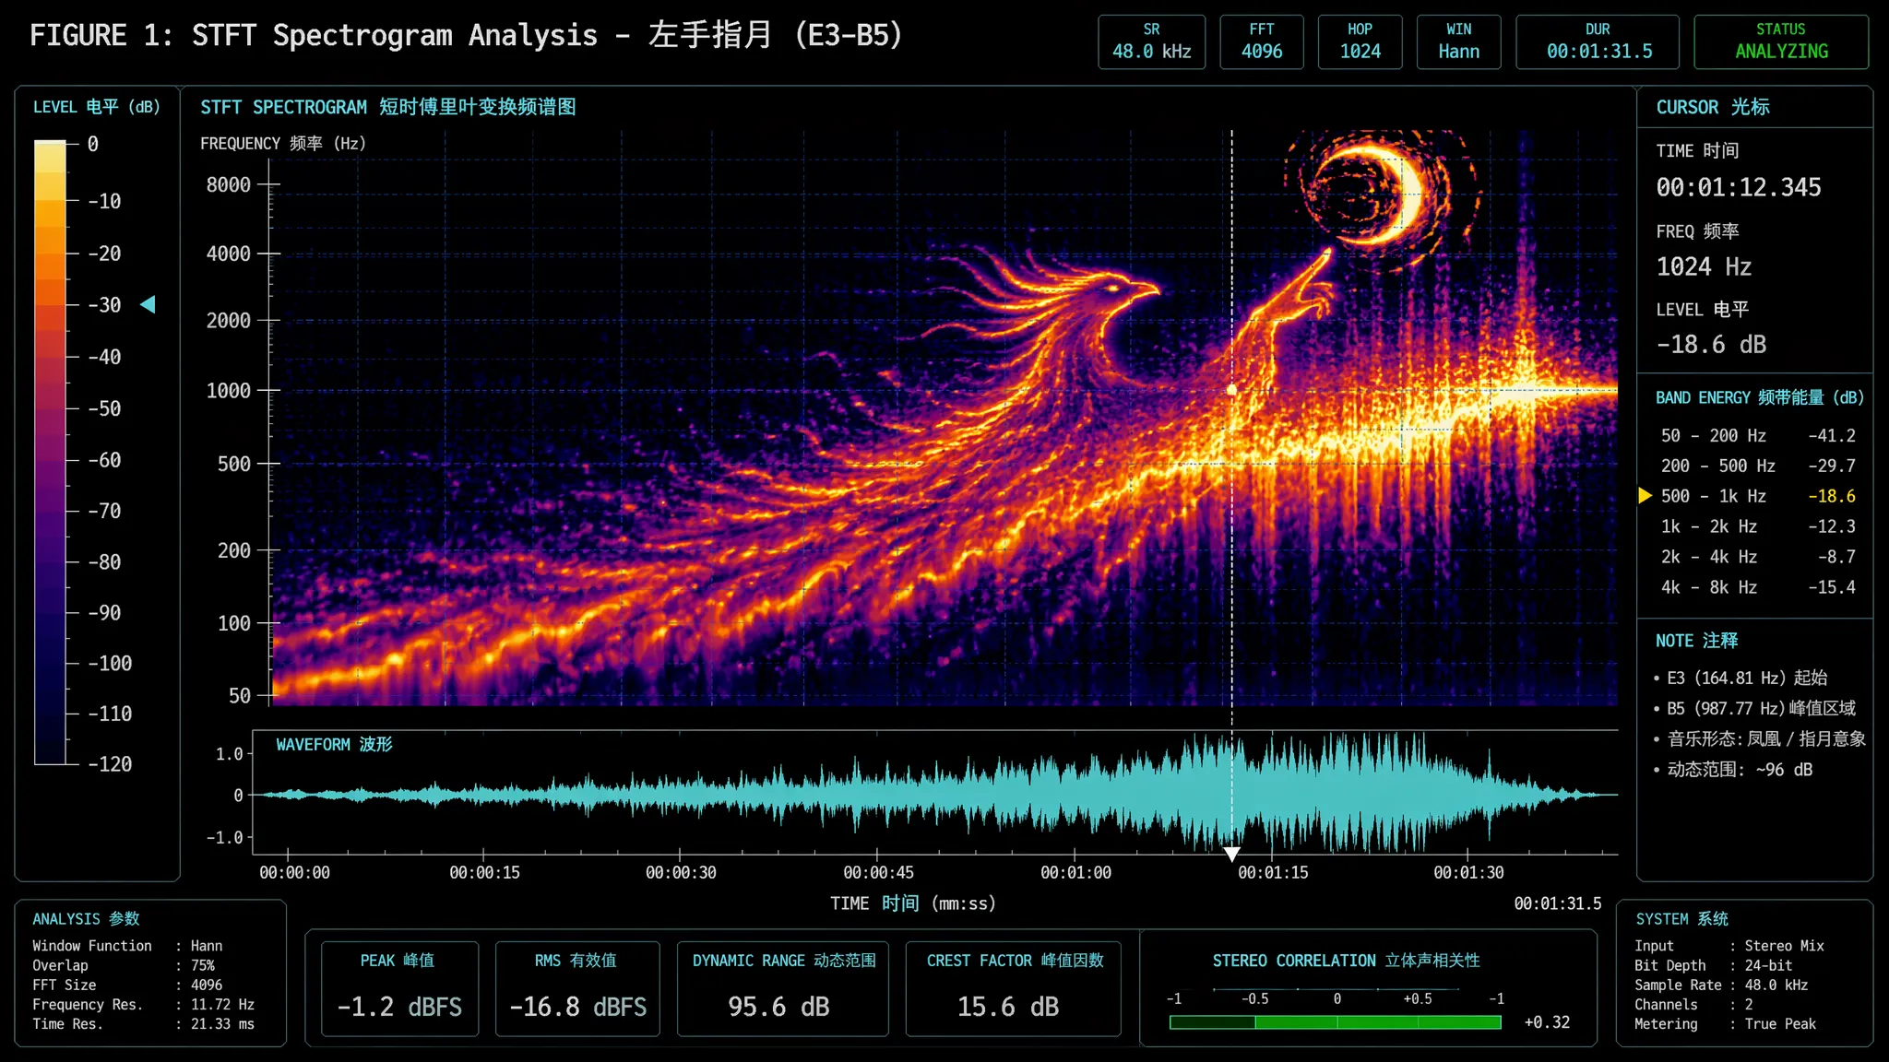
Task: Click the dB level color bar
Action: click(x=51, y=452)
